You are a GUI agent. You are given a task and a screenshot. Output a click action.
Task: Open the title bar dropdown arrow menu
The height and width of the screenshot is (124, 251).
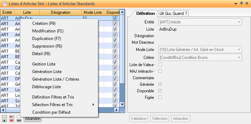click(236, 3)
